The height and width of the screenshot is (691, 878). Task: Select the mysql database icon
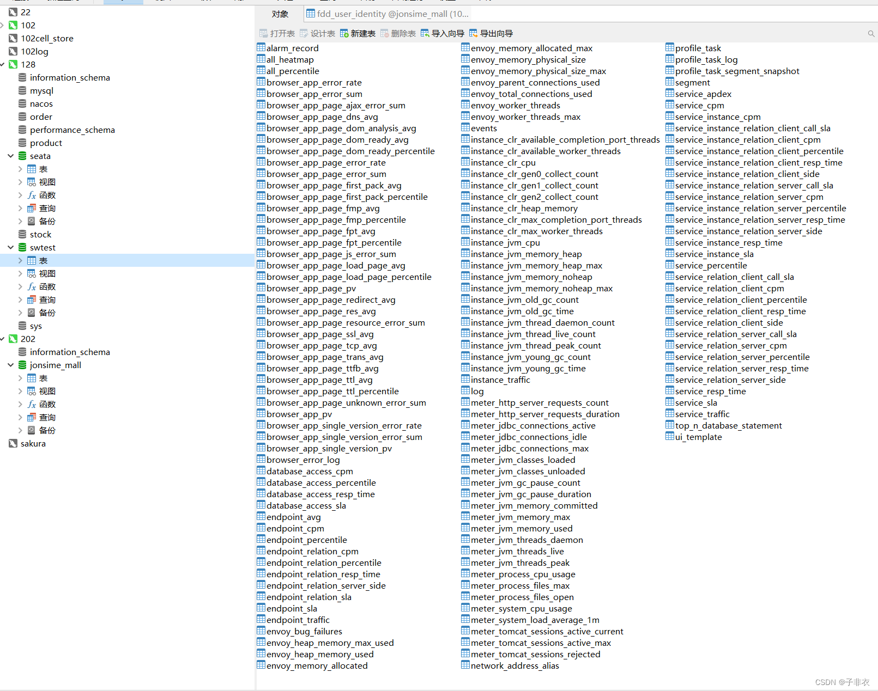pos(22,90)
